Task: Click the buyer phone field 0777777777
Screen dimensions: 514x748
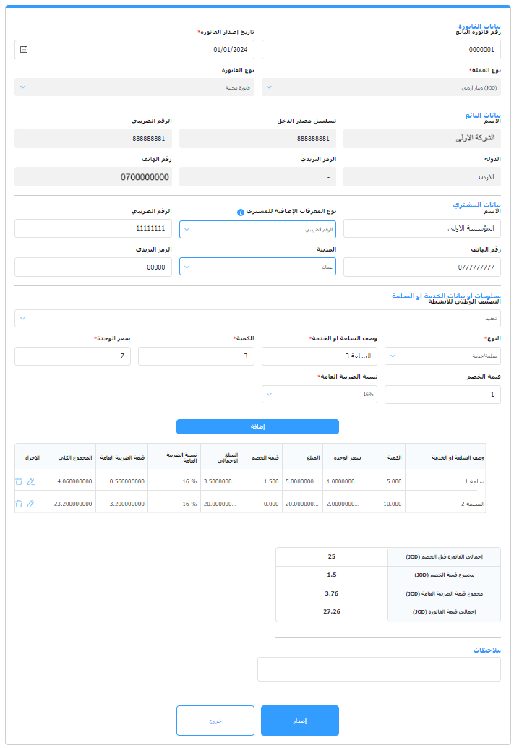Action: tap(422, 267)
